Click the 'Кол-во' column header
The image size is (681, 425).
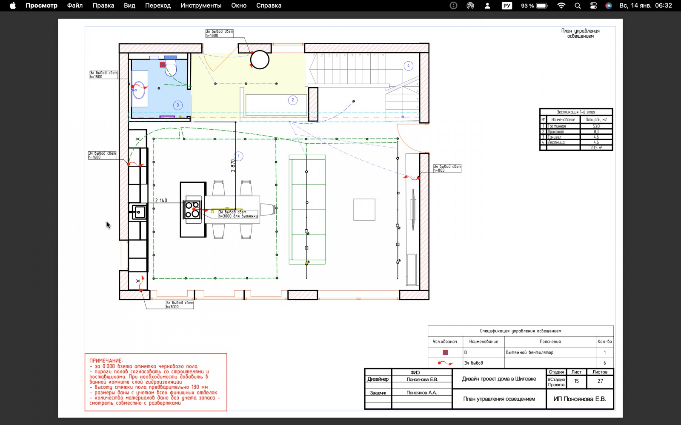604,341
